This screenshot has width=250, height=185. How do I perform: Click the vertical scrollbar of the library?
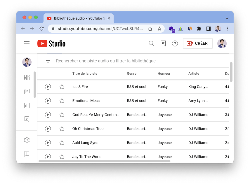pos(231,72)
